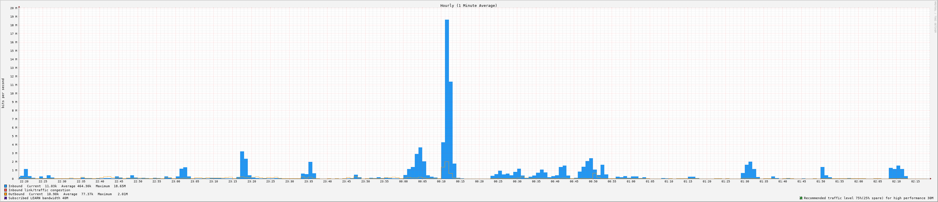The image size is (938, 202).
Task: Click the Inbound Maximum 18.65M value
Action: tap(119, 186)
